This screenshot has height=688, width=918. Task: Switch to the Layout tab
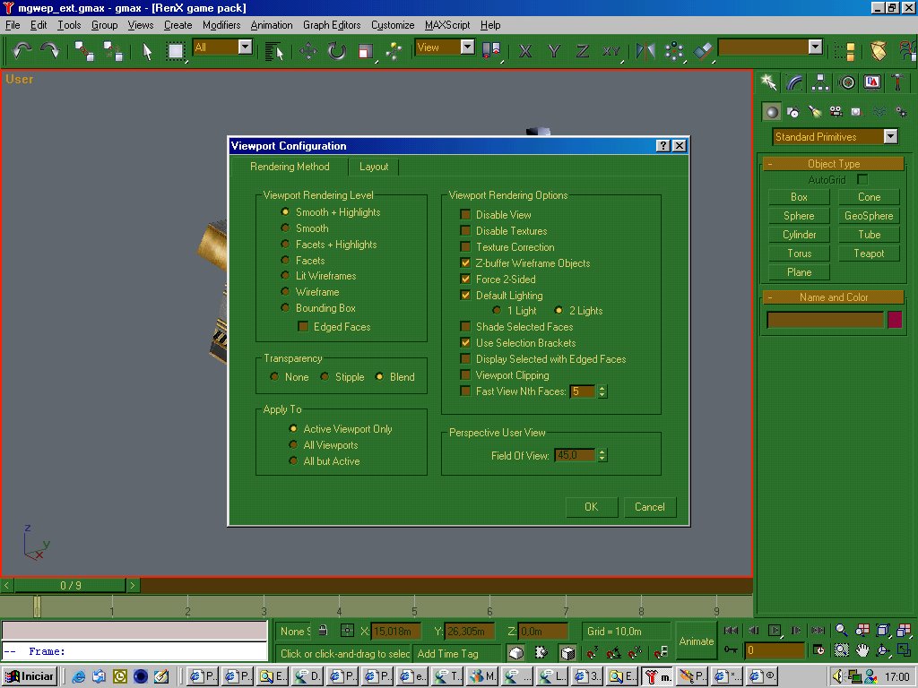(x=374, y=167)
